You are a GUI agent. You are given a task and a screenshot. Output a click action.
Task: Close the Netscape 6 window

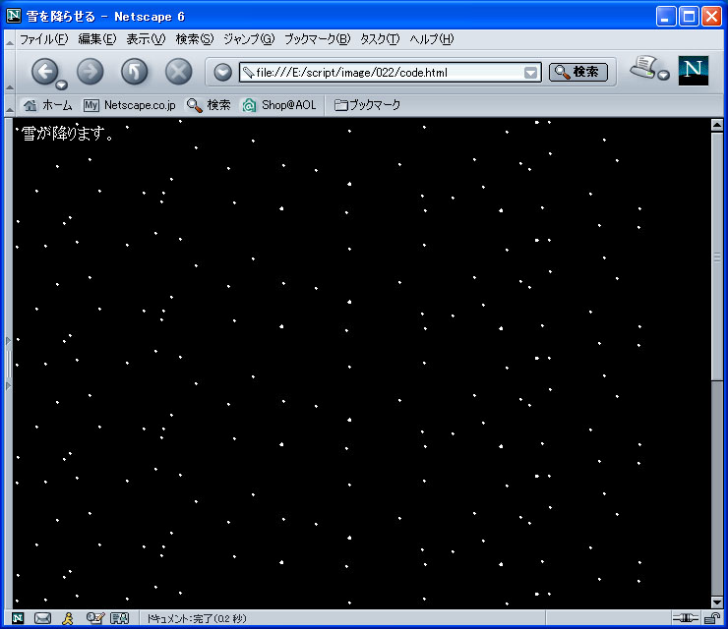point(711,17)
